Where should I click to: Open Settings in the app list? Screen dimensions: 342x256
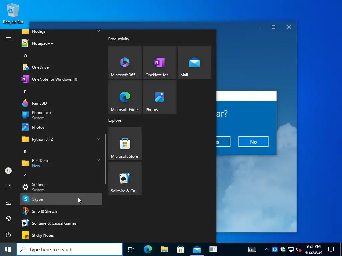click(61, 187)
